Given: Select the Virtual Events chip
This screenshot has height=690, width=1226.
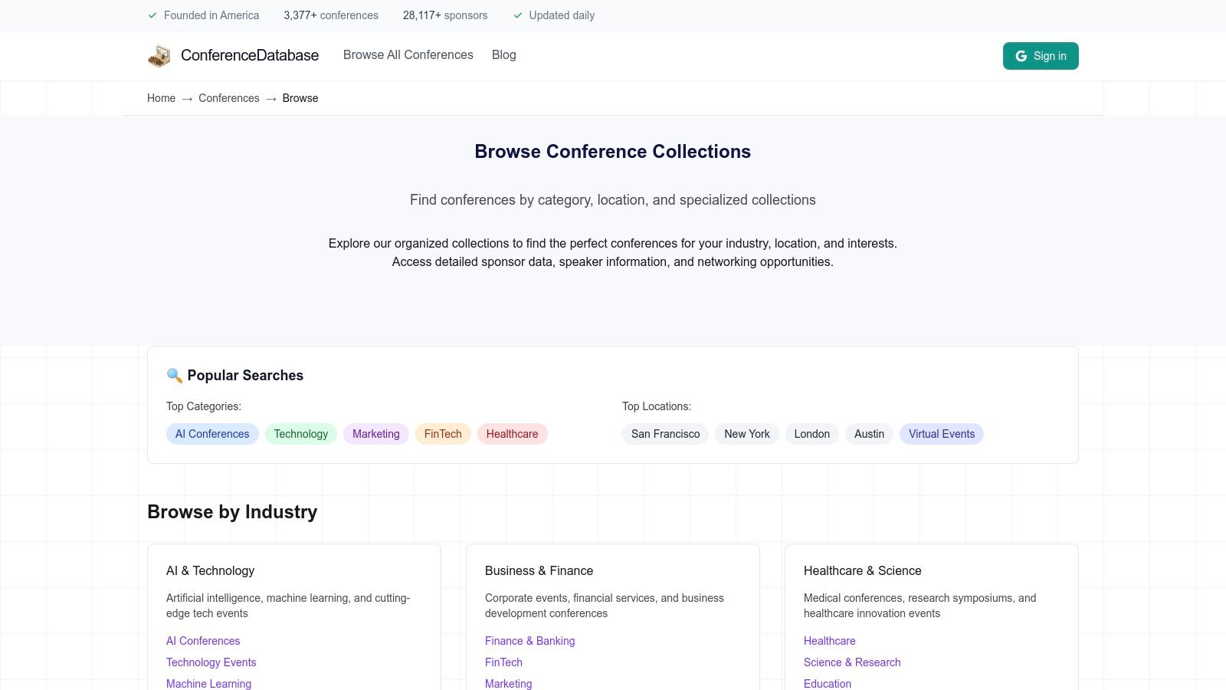Looking at the screenshot, I should pyautogui.click(x=942, y=434).
